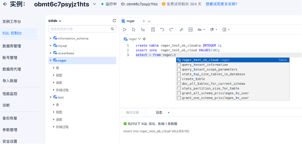Click the orange free trial warning icon

(163, 4)
